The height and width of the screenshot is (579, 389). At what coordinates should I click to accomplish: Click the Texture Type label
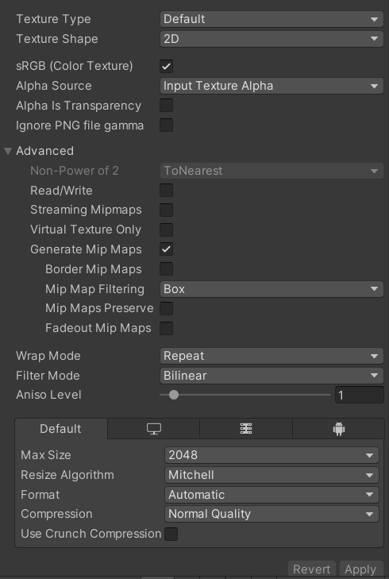click(x=53, y=19)
